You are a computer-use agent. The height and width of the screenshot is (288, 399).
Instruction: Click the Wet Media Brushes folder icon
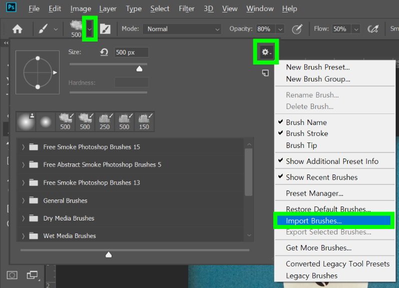34,236
